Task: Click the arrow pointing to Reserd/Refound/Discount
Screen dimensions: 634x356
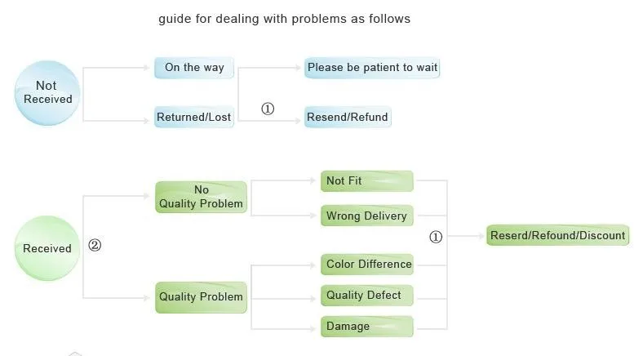Action: point(466,235)
